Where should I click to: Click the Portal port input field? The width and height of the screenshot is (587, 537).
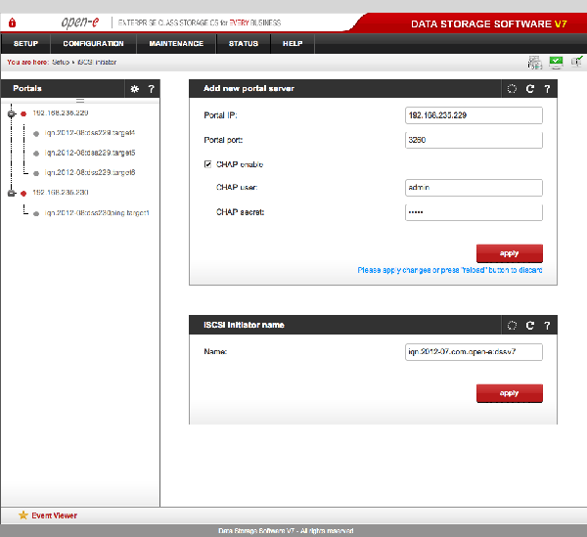[474, 140]
